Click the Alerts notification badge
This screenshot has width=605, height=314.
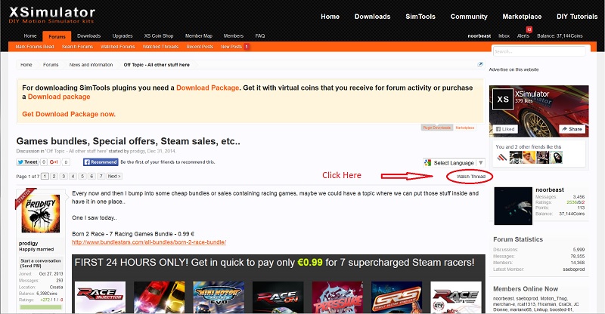click(529, 29)
